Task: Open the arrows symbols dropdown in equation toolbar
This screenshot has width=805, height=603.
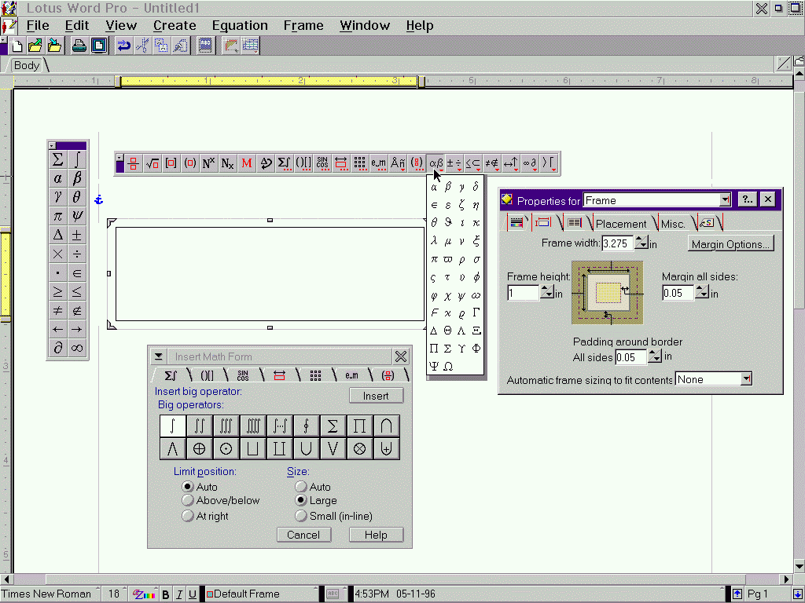Action: (510, 163)
